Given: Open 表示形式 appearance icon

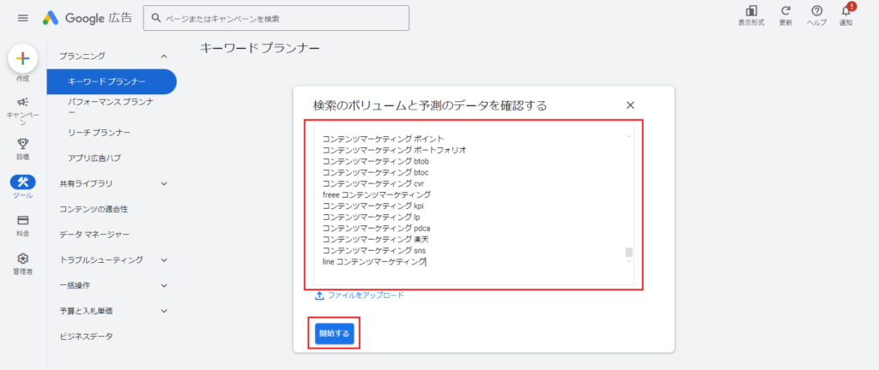Looking at the screenshot, I should click(751, 10).
